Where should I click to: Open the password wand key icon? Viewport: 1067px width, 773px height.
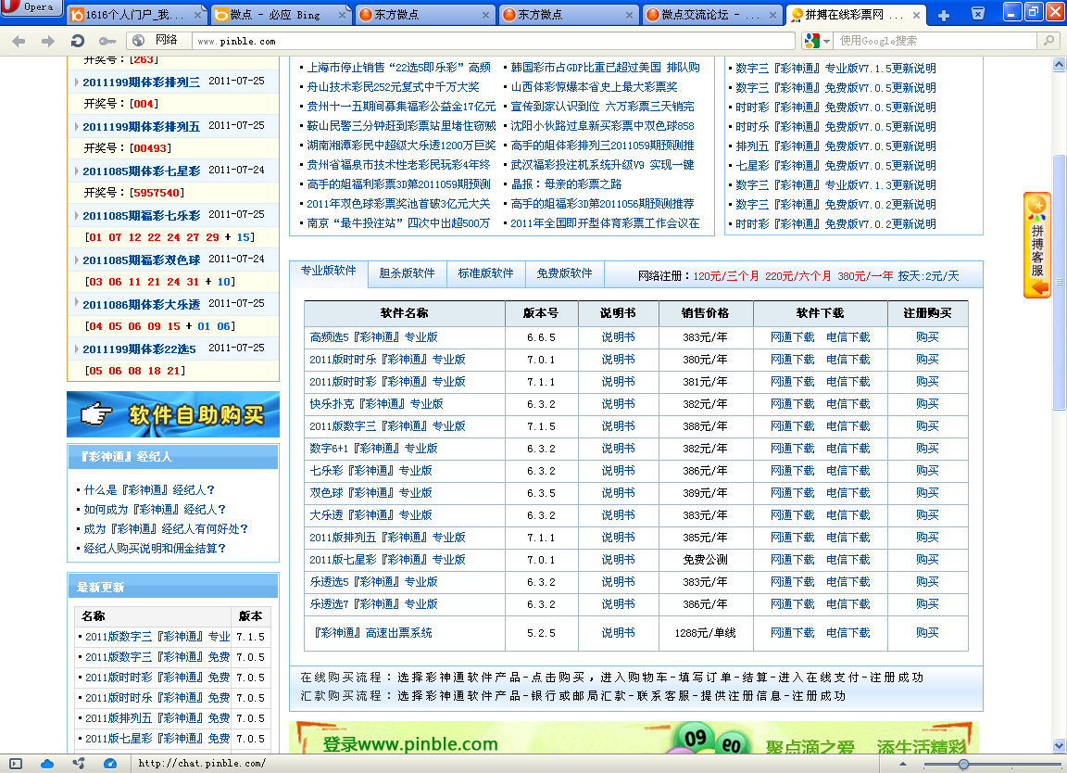(107, 41)
